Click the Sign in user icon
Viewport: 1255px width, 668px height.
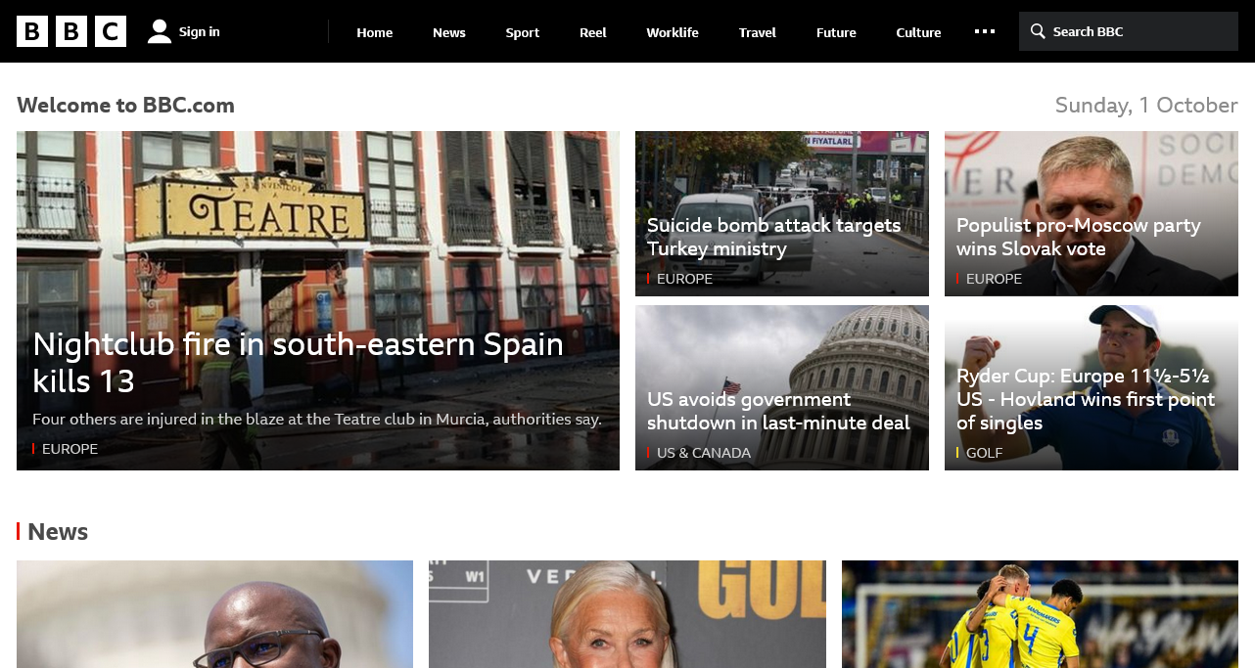pos(160,31)
